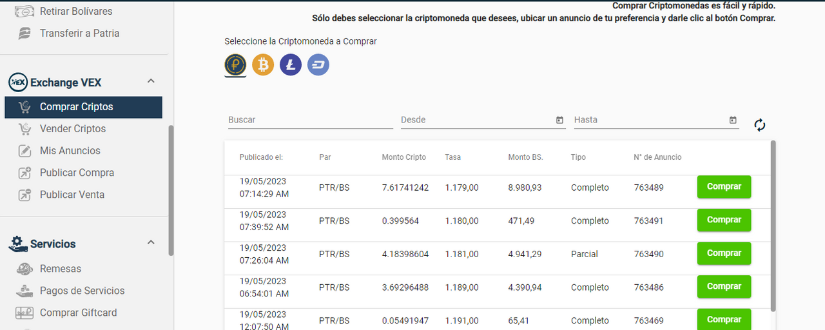Open Retirar Bolívares menu item
Image resolution: width=825 pixels, height=330 pixels.
pyautogui.click(x=76, y=11)
